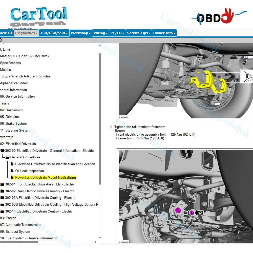253x253 pixels.
Task: Open the Metrics link
Action: click(x=6, y=70)
